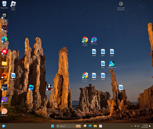Screen dimensions: 153x129
Task: Select the Riot Client icon
Action: (4, 53)
